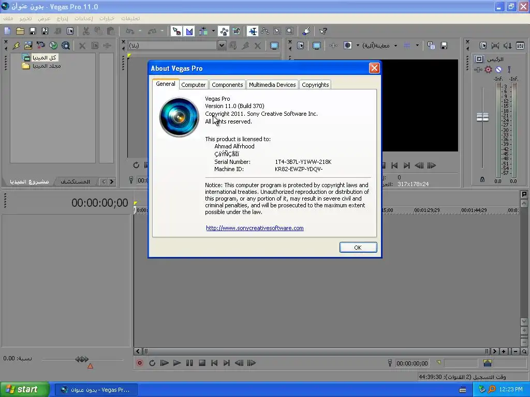The image size is (530, 397).
Task: Click Record button in transport bar
Action: pos(140,363)
